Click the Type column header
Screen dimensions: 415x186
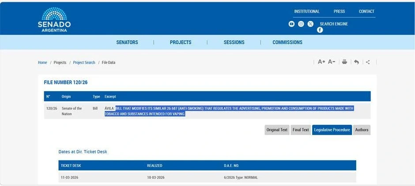tap(96, 96)
